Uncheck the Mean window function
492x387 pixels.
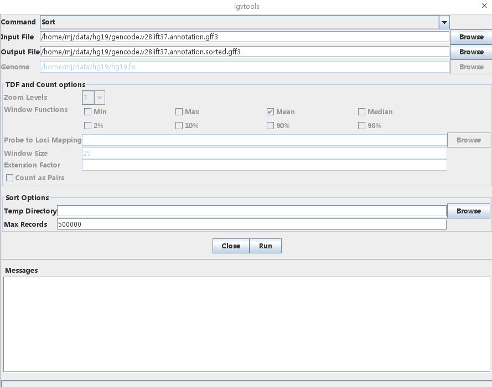(x=270, y=111)
